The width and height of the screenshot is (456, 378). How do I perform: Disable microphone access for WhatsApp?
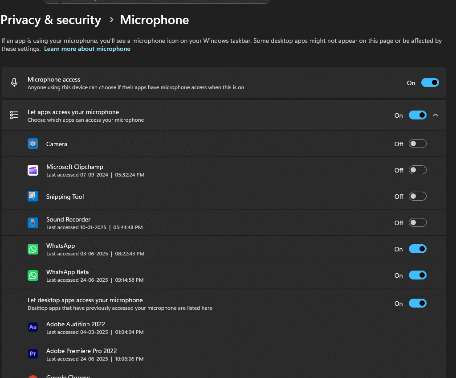(x=417, y=249)
